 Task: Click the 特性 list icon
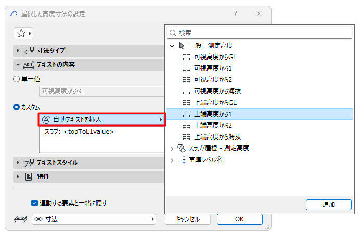click(29, 177)
